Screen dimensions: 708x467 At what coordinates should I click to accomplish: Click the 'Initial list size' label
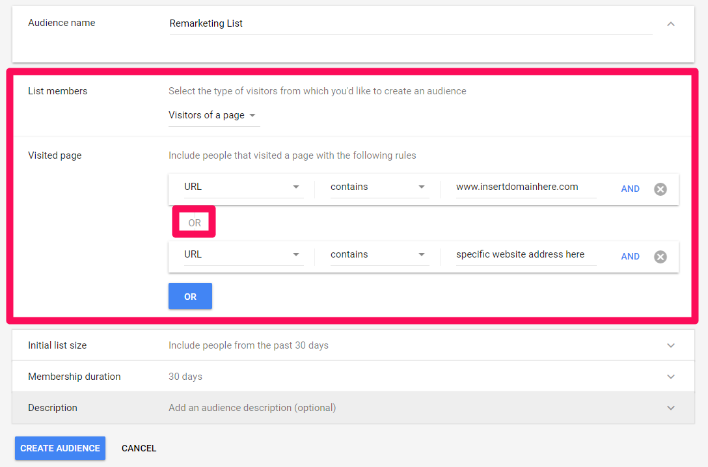click(57, 345)
